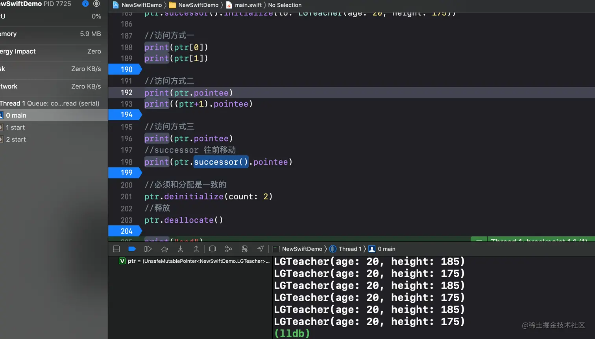595x339 pixels.
Task: Open the Network gauge row
Action: [x=50, y=87]
